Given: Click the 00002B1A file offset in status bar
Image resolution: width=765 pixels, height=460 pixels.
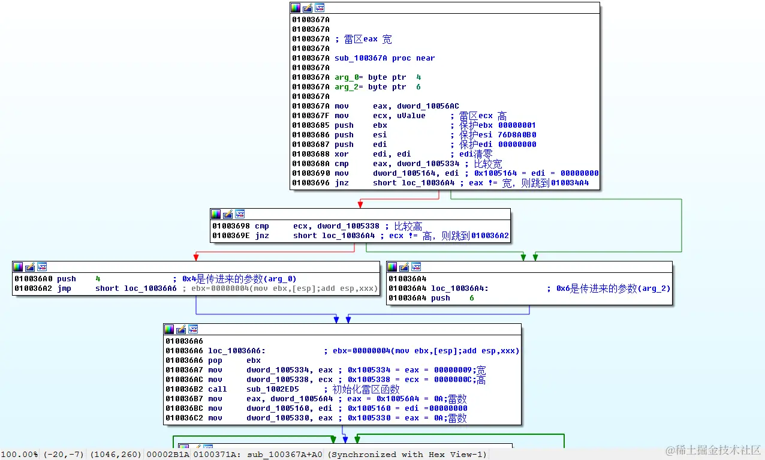Looking at the screenshot, I should (168, 455).
